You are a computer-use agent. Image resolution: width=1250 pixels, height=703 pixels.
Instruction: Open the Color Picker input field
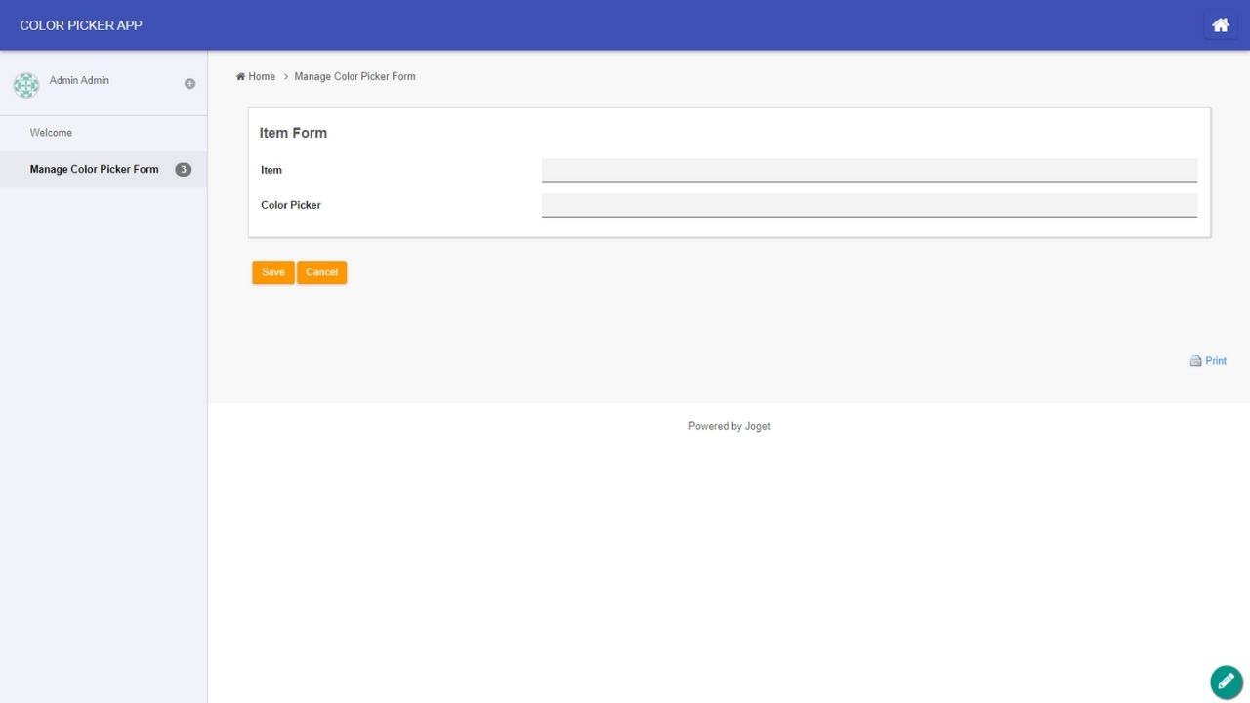coord(869,205)
